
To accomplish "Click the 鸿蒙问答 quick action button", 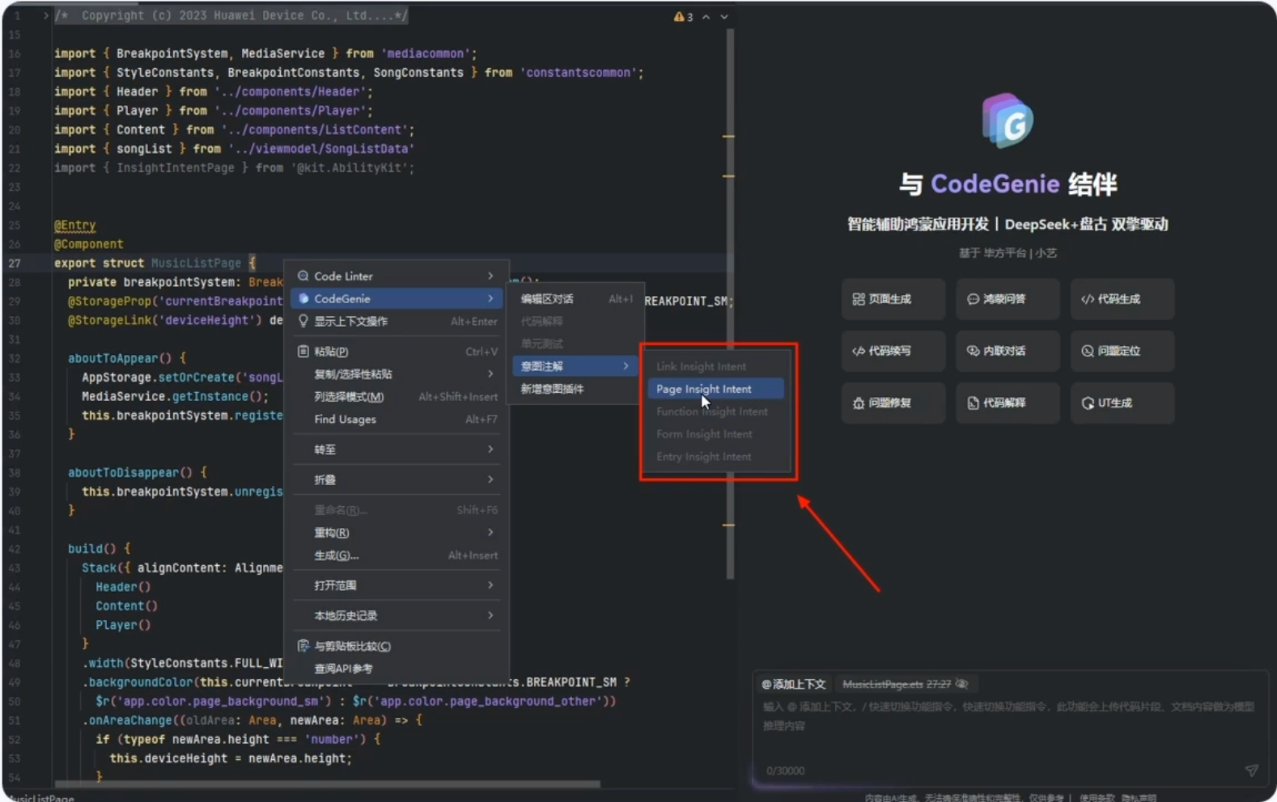I will (1008, 299).
